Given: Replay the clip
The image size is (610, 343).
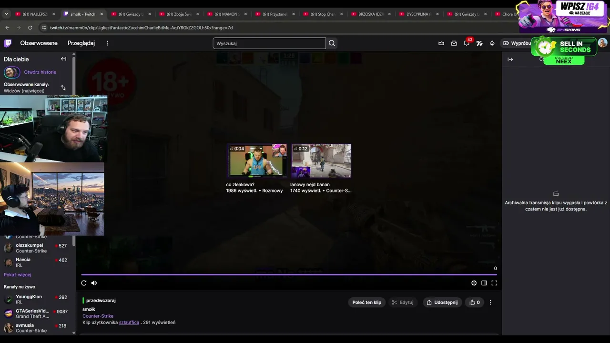Looking at the screenshot, I should click(x=84, y=283).
